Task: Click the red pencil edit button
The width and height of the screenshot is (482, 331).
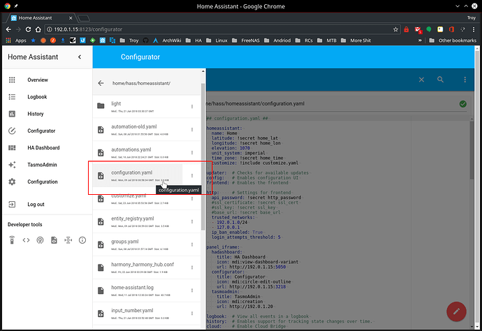Action: coord(456,311)
